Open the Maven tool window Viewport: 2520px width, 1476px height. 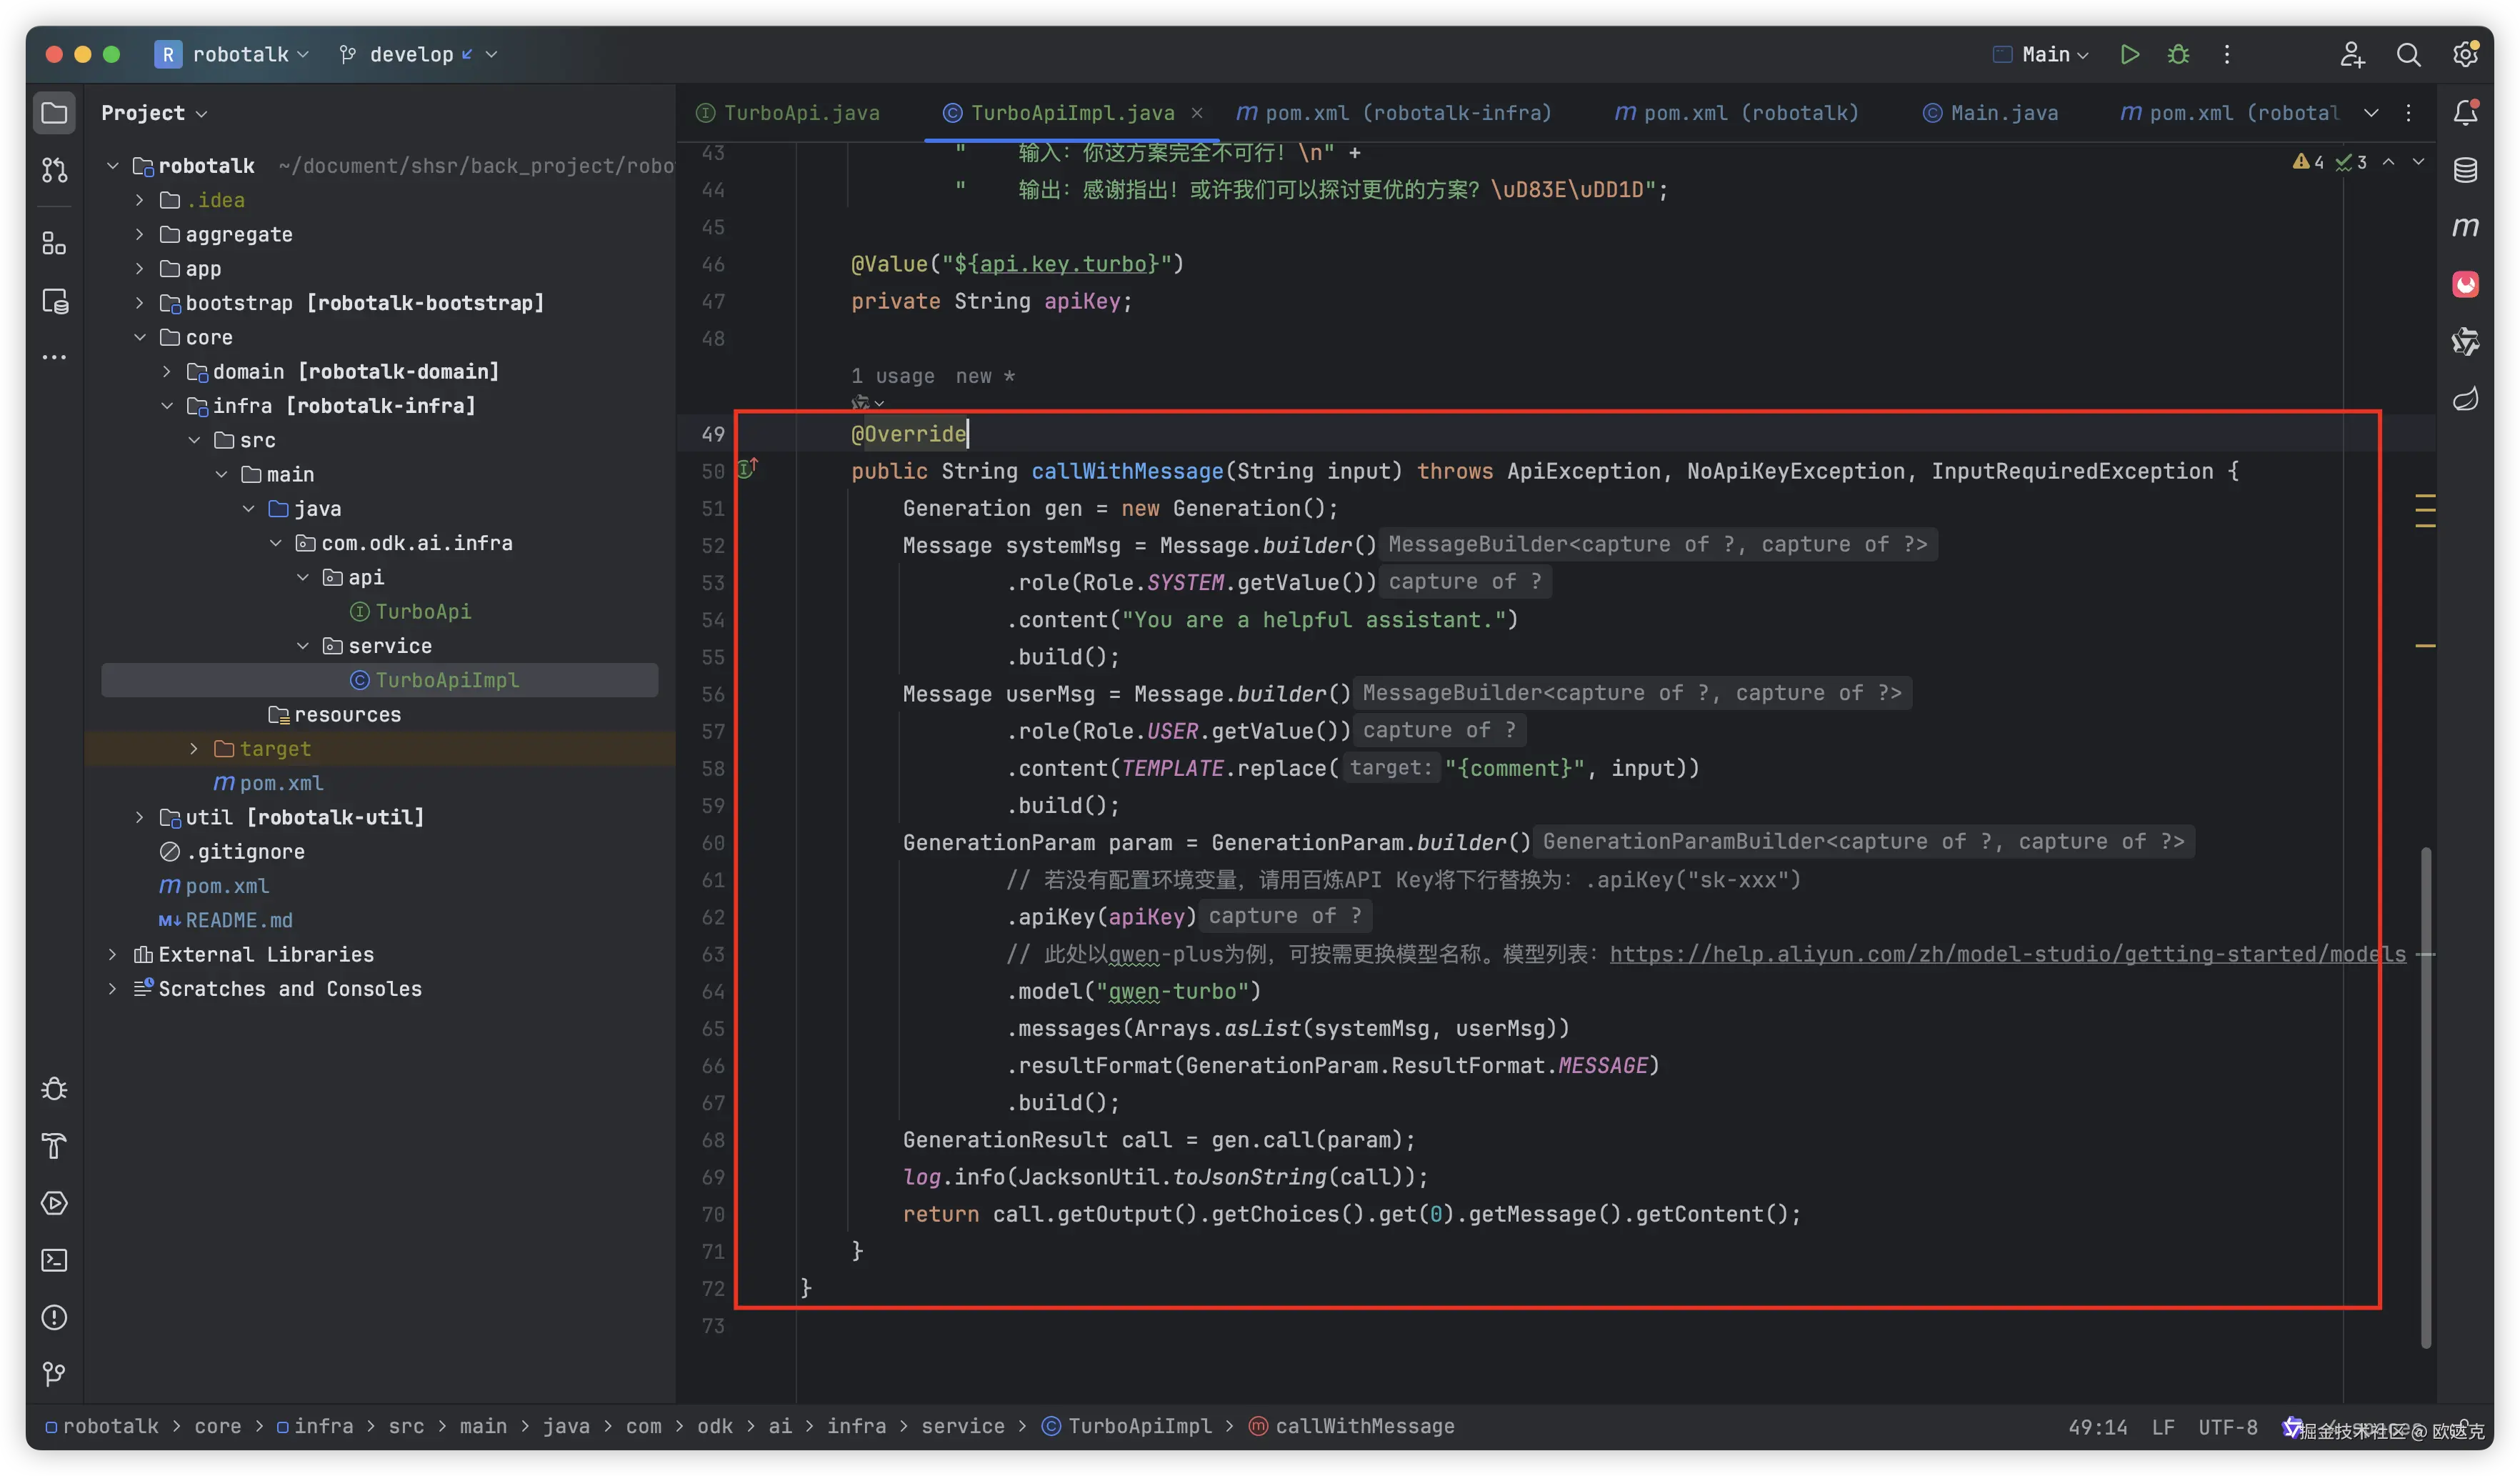click(2465, 227)
